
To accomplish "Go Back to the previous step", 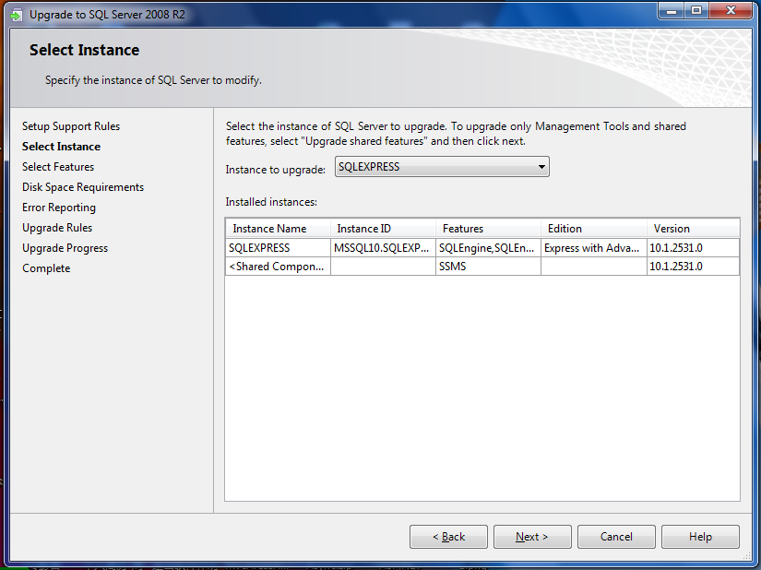I will pos(448,537).
